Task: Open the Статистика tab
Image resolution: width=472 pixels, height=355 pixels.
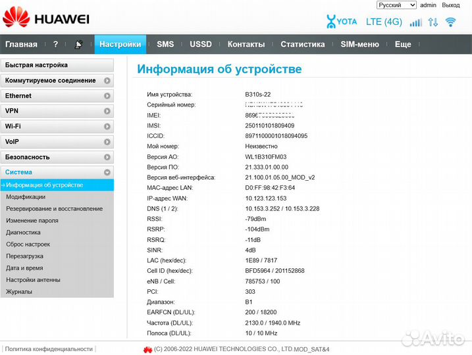Action: (303, 44)
